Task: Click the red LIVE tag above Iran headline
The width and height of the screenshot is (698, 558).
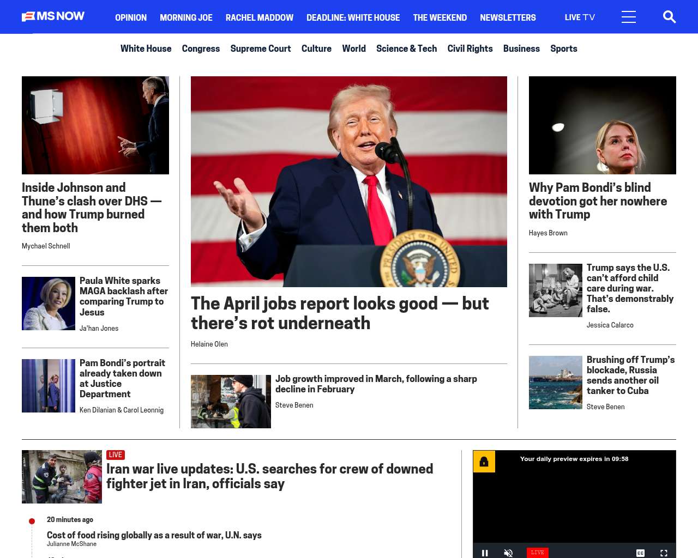Action: (x=116, y=455)
